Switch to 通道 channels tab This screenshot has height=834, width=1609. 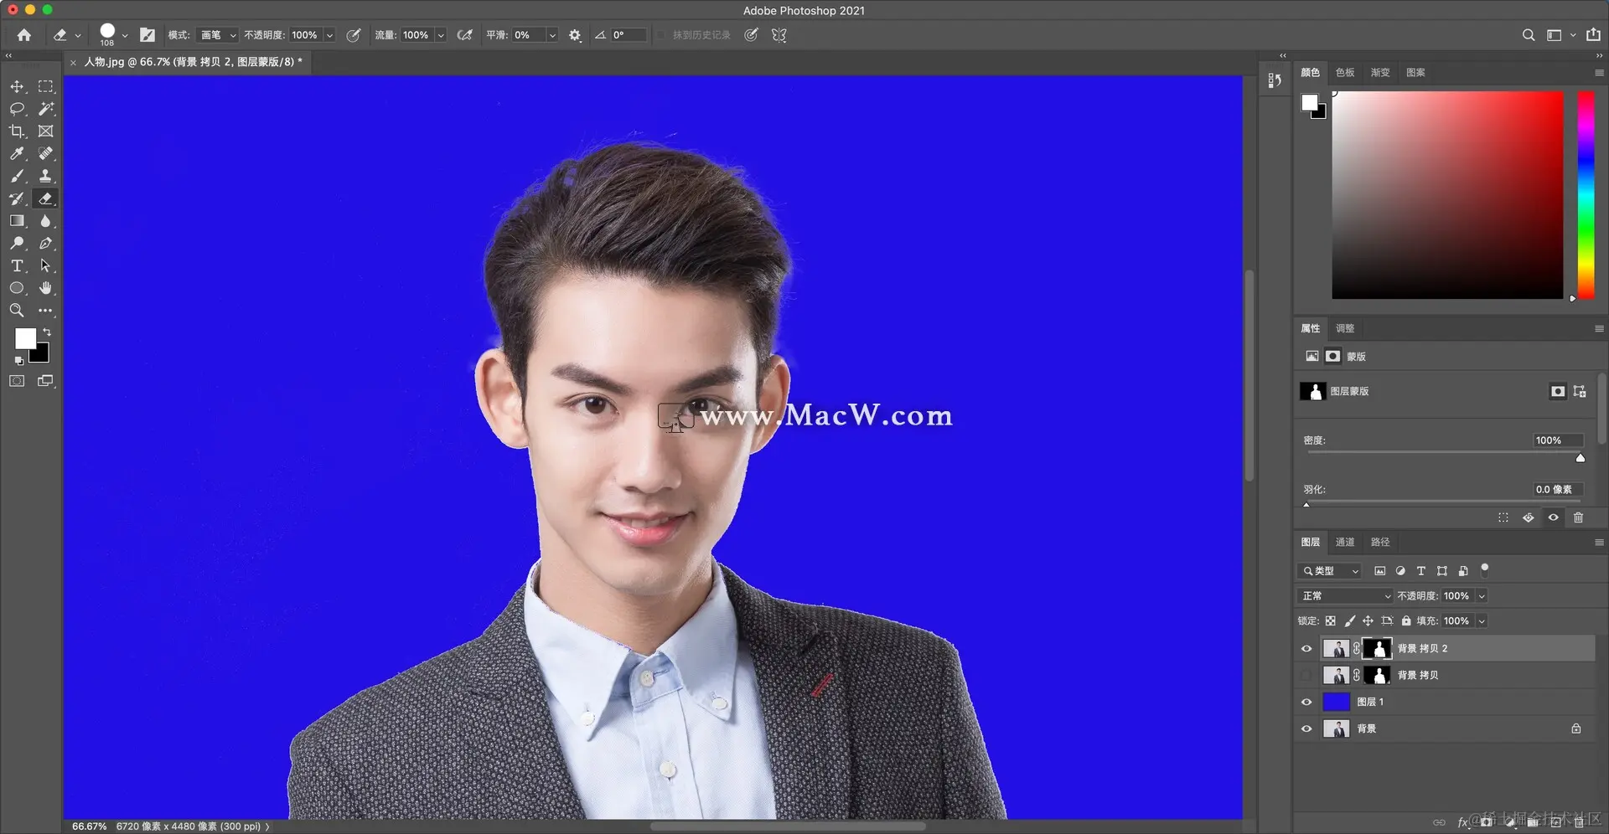pos(1345,542)
